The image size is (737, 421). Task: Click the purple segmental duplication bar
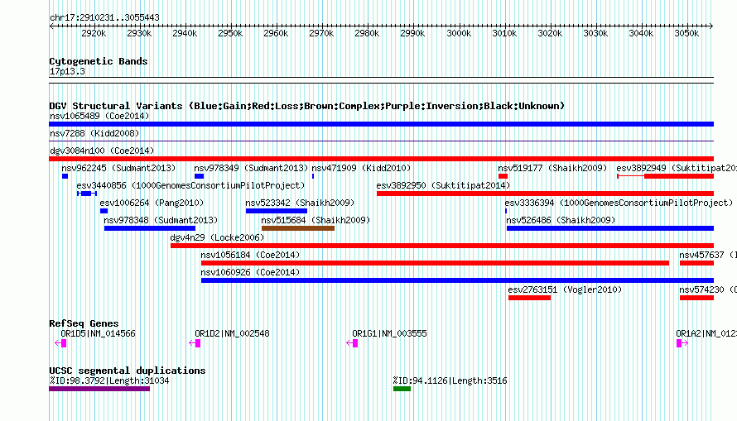pyautogui.click(x=99, y=389)
